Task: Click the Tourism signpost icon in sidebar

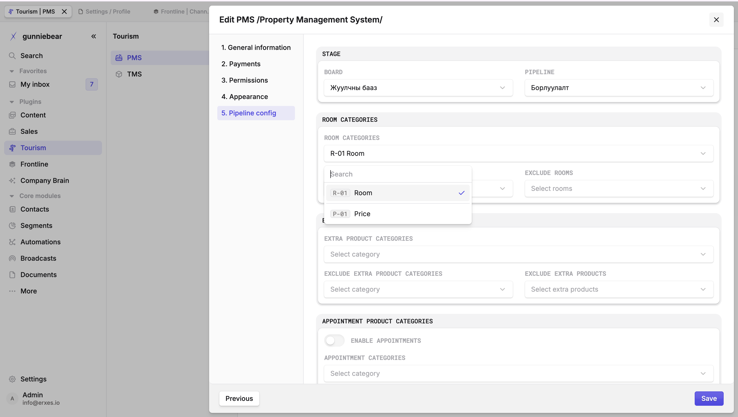Action: 12,148
